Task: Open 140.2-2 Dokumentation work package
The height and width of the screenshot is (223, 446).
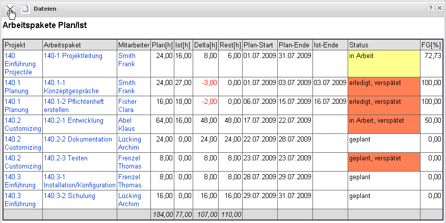Action: [x=77, y=139]
